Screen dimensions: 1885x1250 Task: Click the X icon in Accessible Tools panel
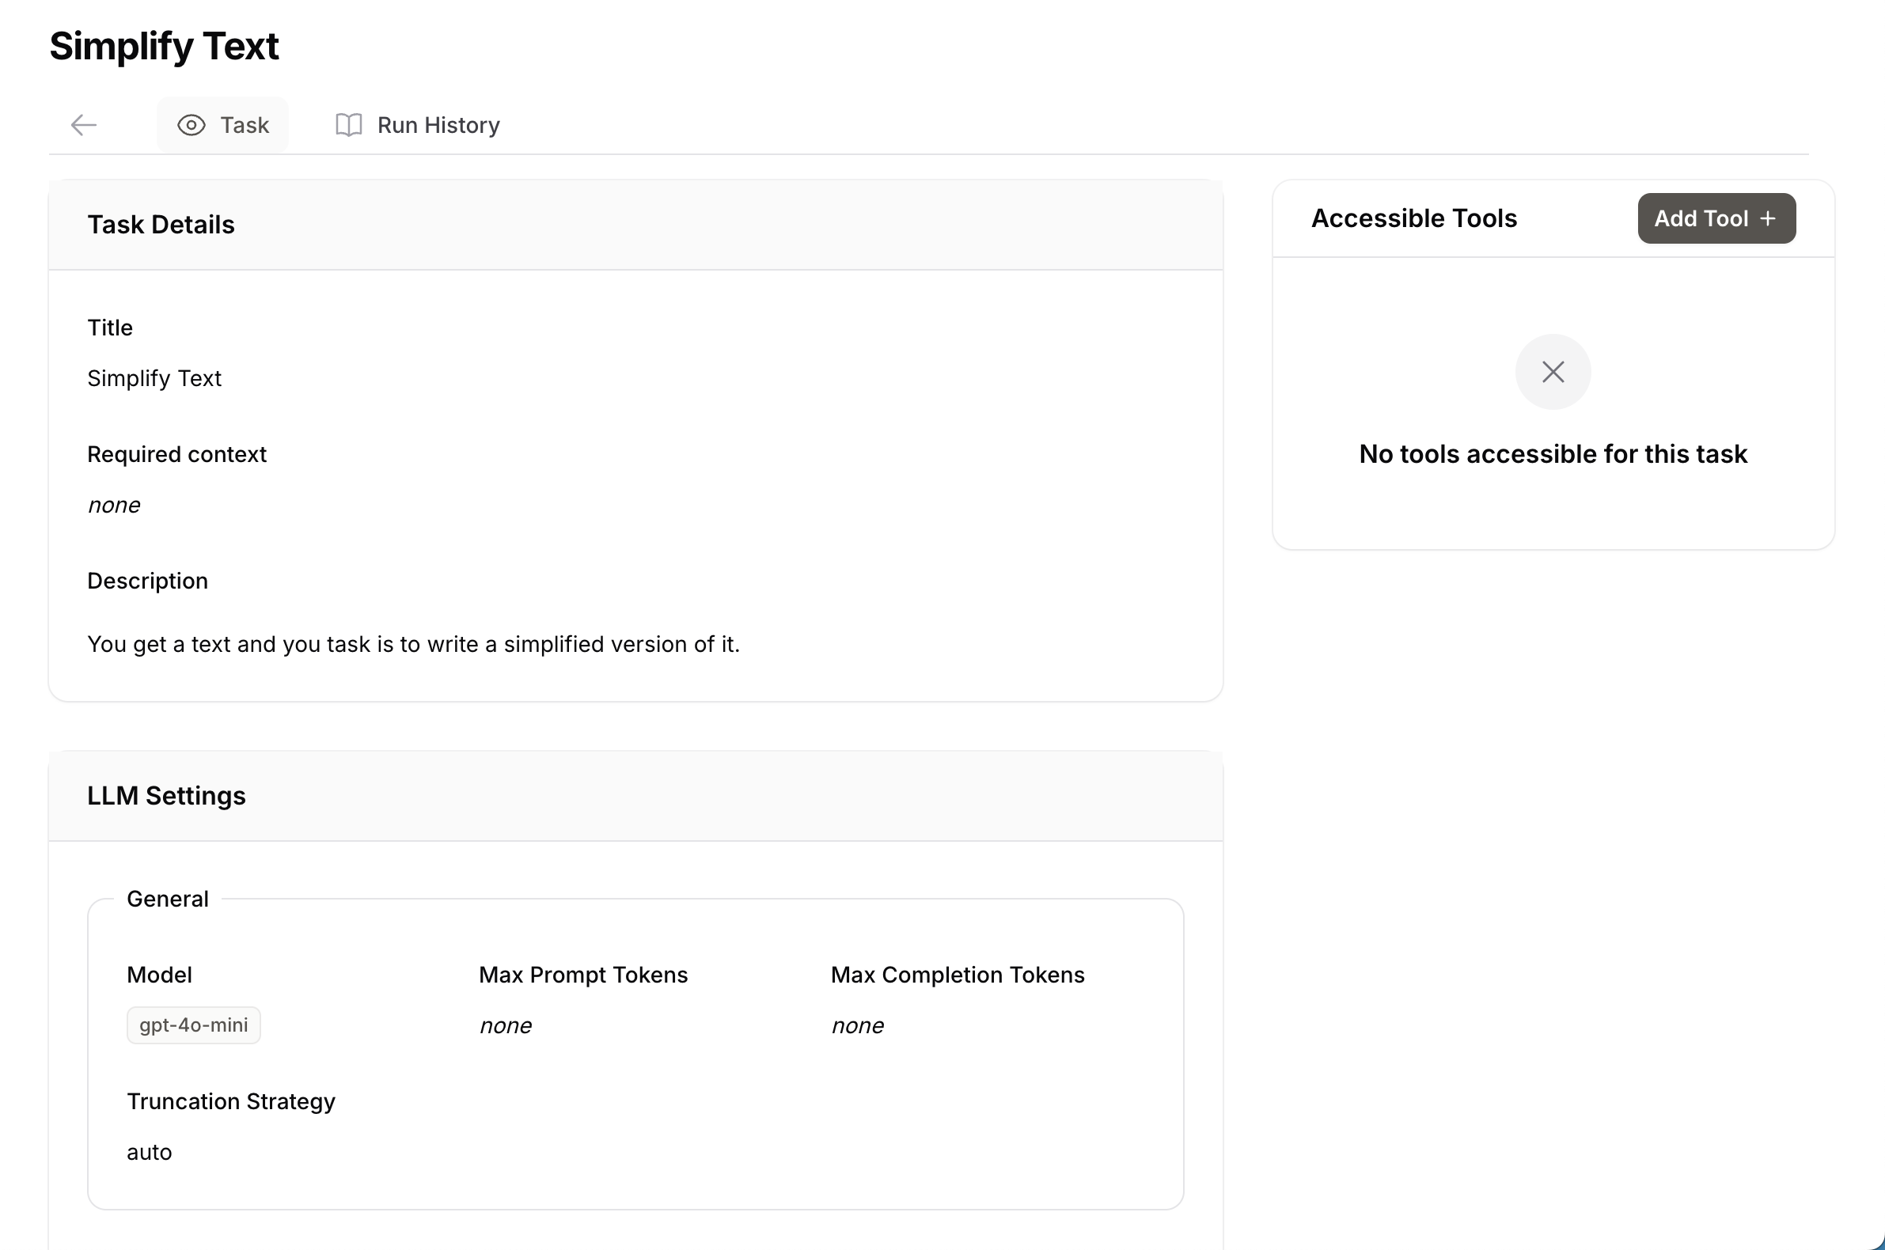click(x=1553, y=372)
